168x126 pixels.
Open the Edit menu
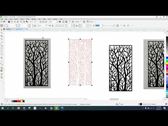pos(6,19)
